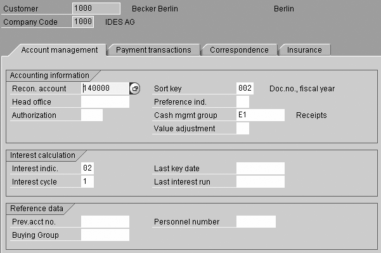
Task: Click the Cash mgmt group field
Action: pos(261,115)
